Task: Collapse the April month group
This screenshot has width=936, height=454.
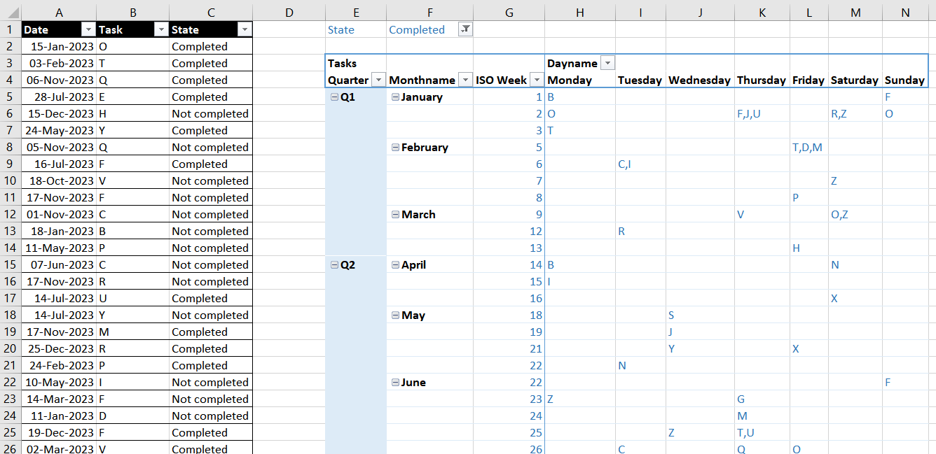Action: (395, 265)
